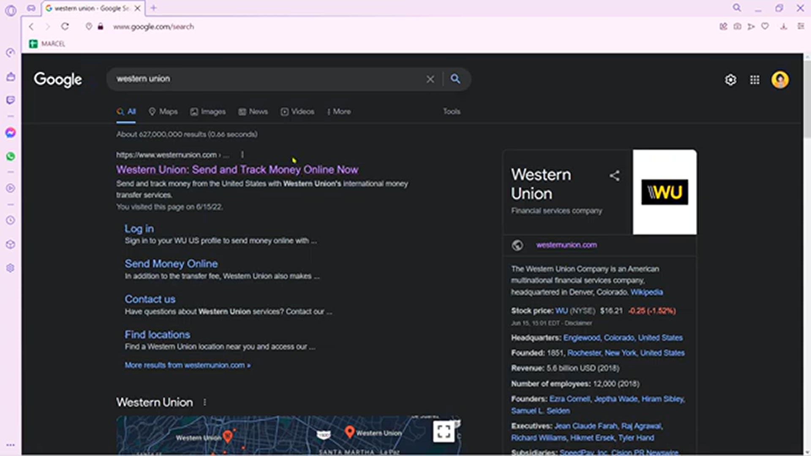Click the site security lock icon
Screen dimensions: 811x456
(x=101, y=27)
